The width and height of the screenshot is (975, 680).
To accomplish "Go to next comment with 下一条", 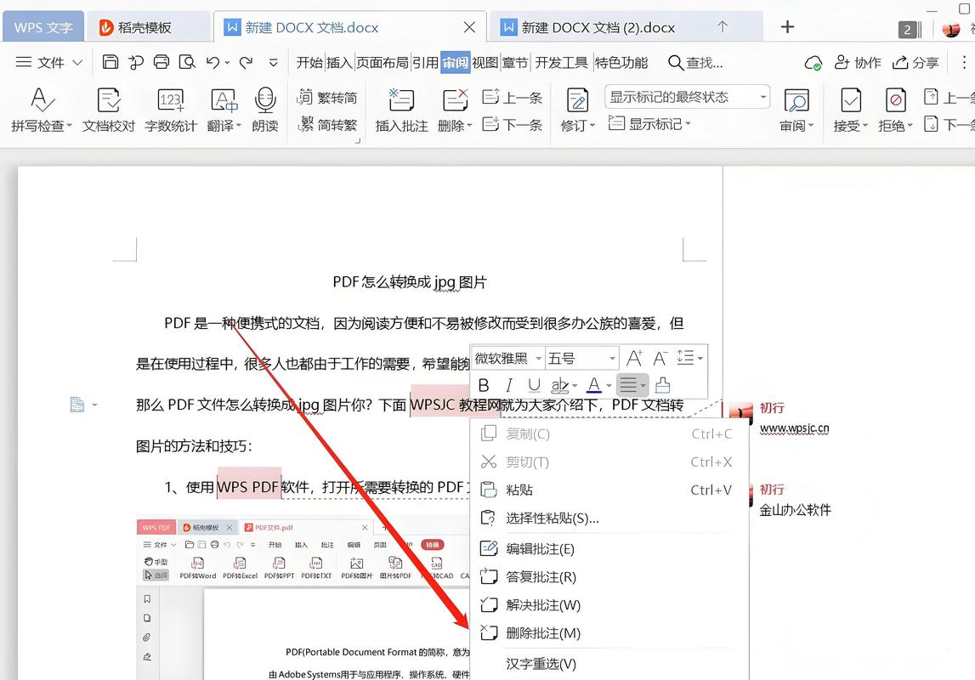I will pos(513,125).
